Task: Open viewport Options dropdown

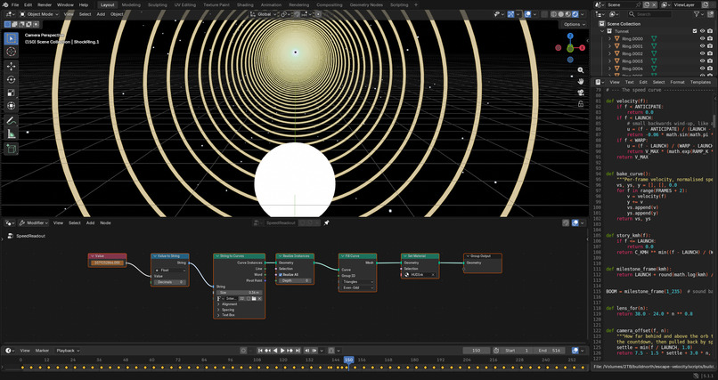Action: coord(574,24)
